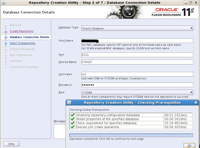Select Welcome step in sidebar

tap(16, 25)
